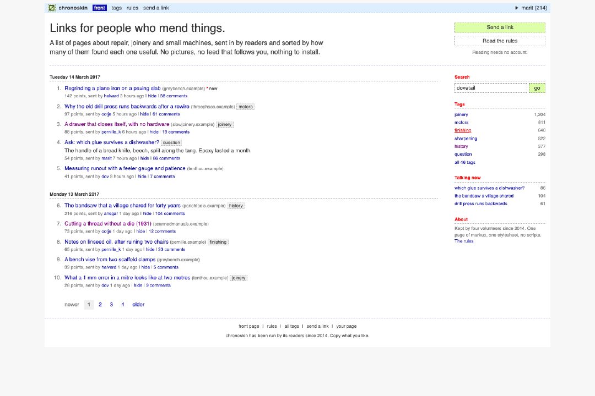
Task: Open 'the bandsaw a village shared' in Talking now
Action: click(x=484, y=196)
